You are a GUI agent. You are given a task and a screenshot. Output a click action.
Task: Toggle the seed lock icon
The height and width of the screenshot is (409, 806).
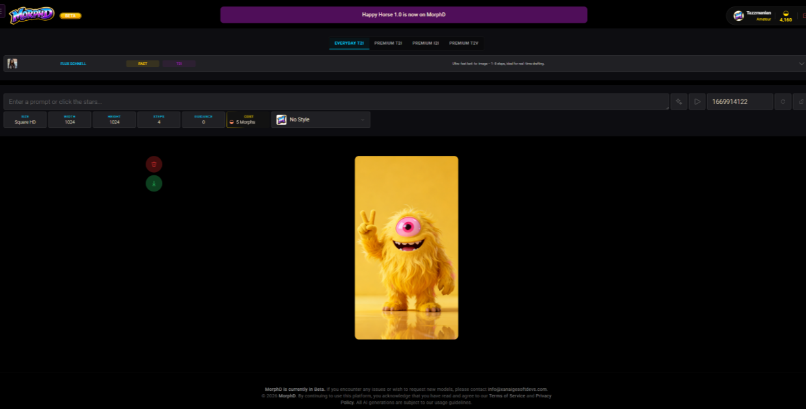coord(800,101)
